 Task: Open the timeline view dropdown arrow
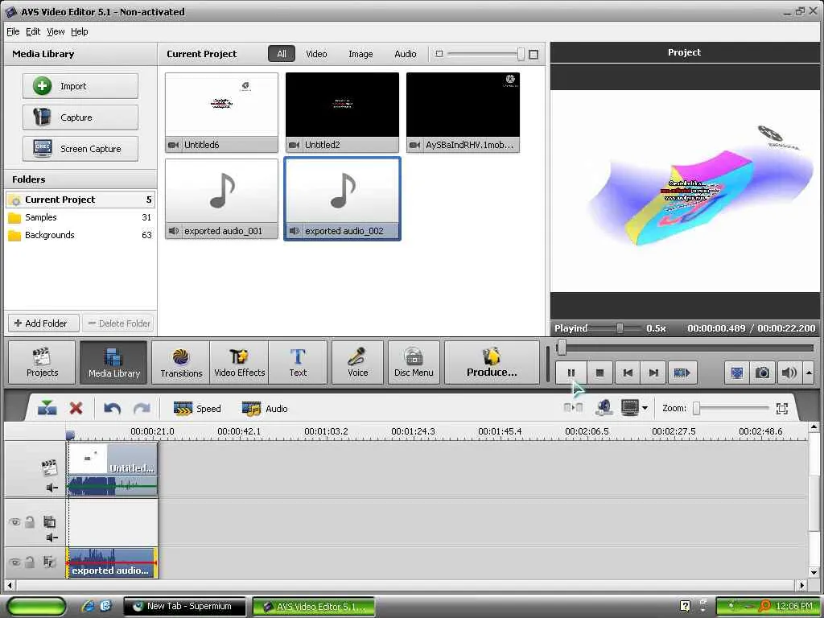click(645, 408)
